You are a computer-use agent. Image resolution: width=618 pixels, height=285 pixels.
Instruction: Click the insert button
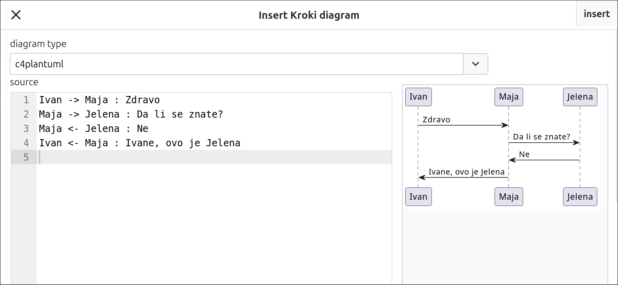[596, 14]
